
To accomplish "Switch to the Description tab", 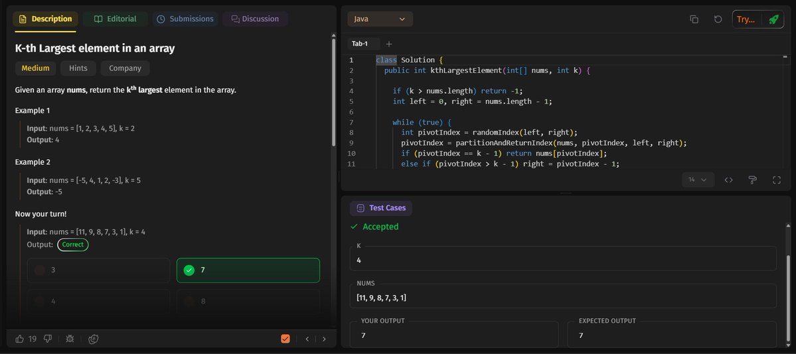I will [x=46, y=19].
